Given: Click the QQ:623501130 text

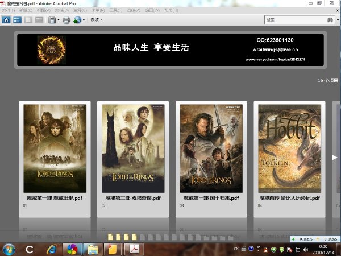Looking at the screenshot, I should click(275, 40).
